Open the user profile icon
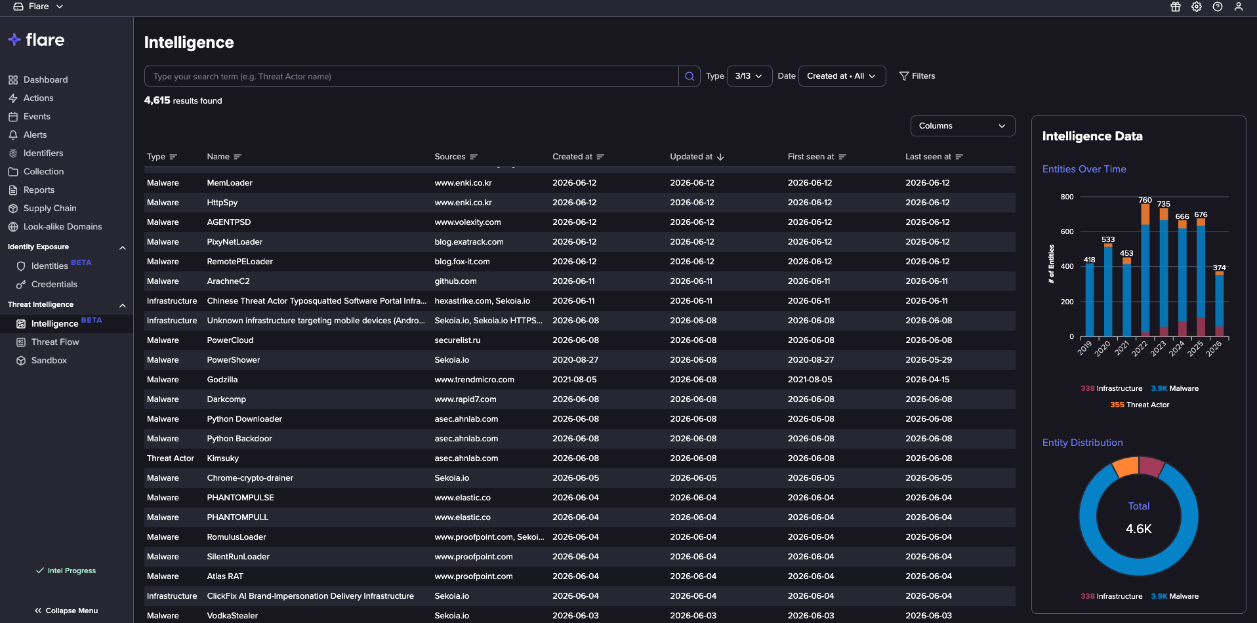The height and width of the screenshot is (623, 1257). tap(1239, 7)
